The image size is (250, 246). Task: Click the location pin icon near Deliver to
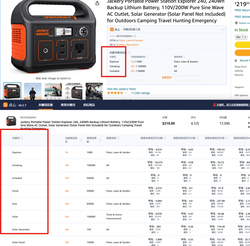coord(236,23)
